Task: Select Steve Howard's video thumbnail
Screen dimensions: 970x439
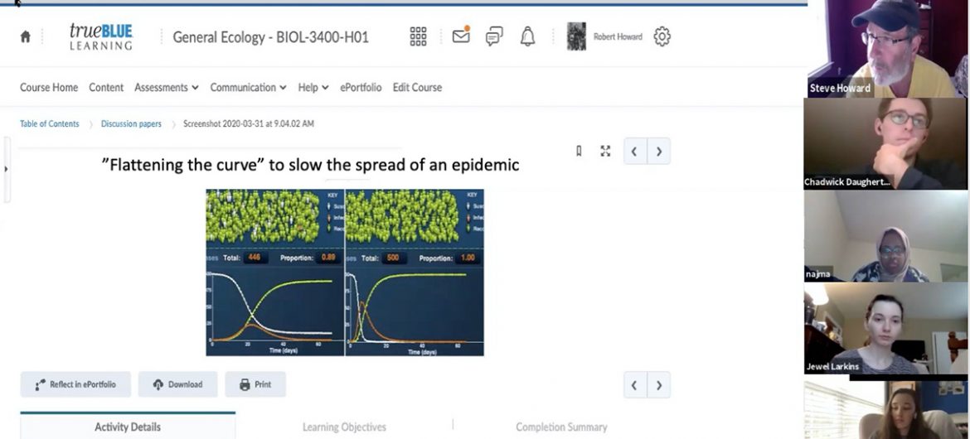Action: pos(887,48)
